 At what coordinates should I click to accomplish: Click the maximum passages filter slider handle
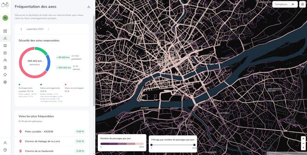194,145
